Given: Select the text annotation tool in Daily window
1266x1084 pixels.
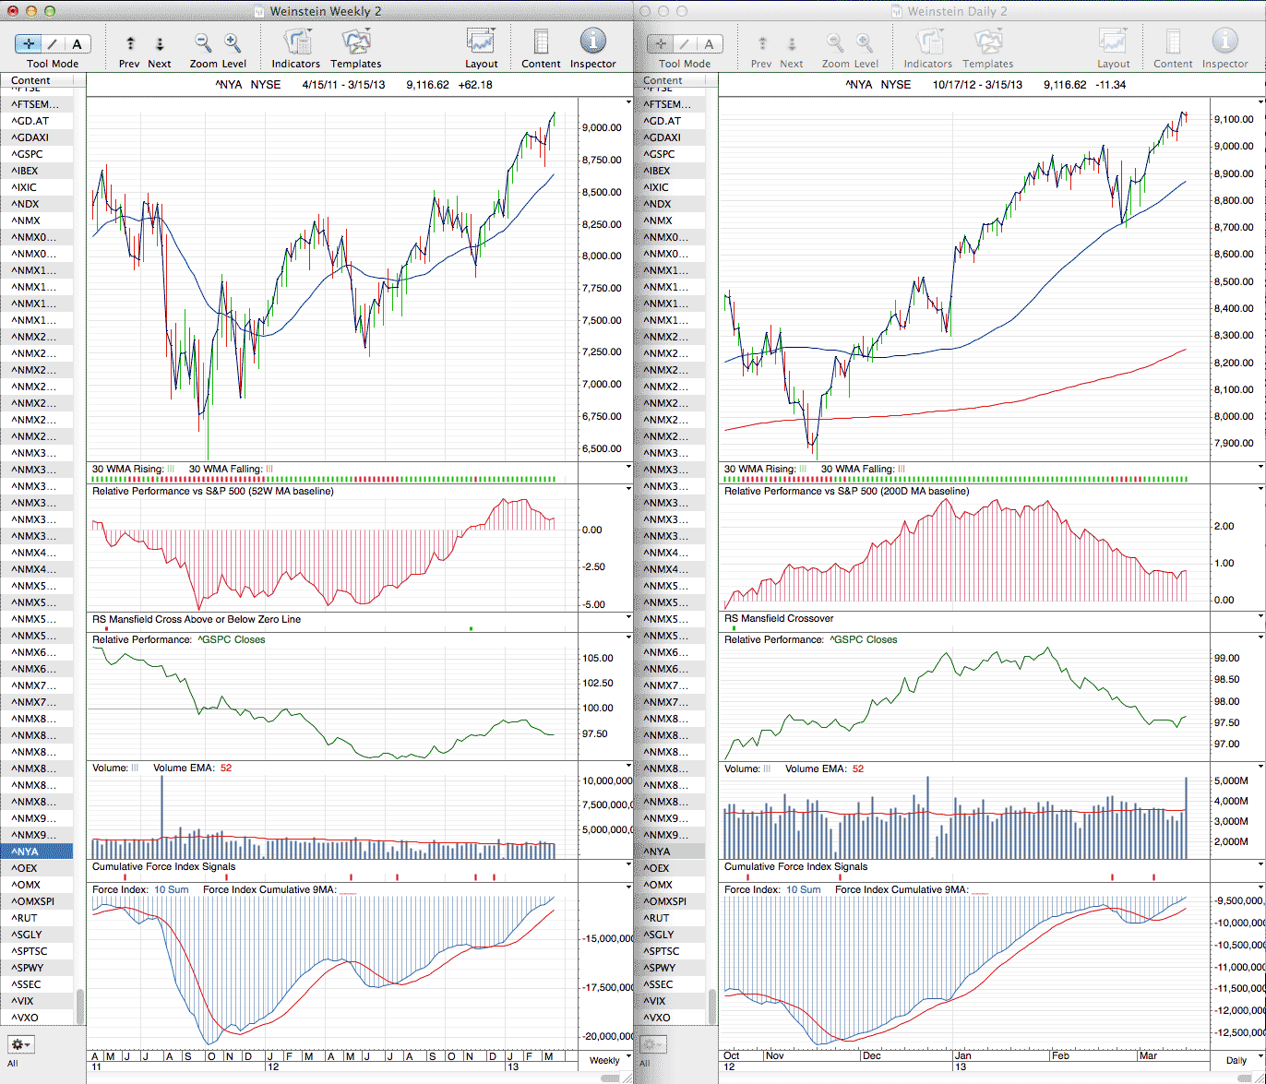Looking at the screenshot, I should (x=710, y=43).
